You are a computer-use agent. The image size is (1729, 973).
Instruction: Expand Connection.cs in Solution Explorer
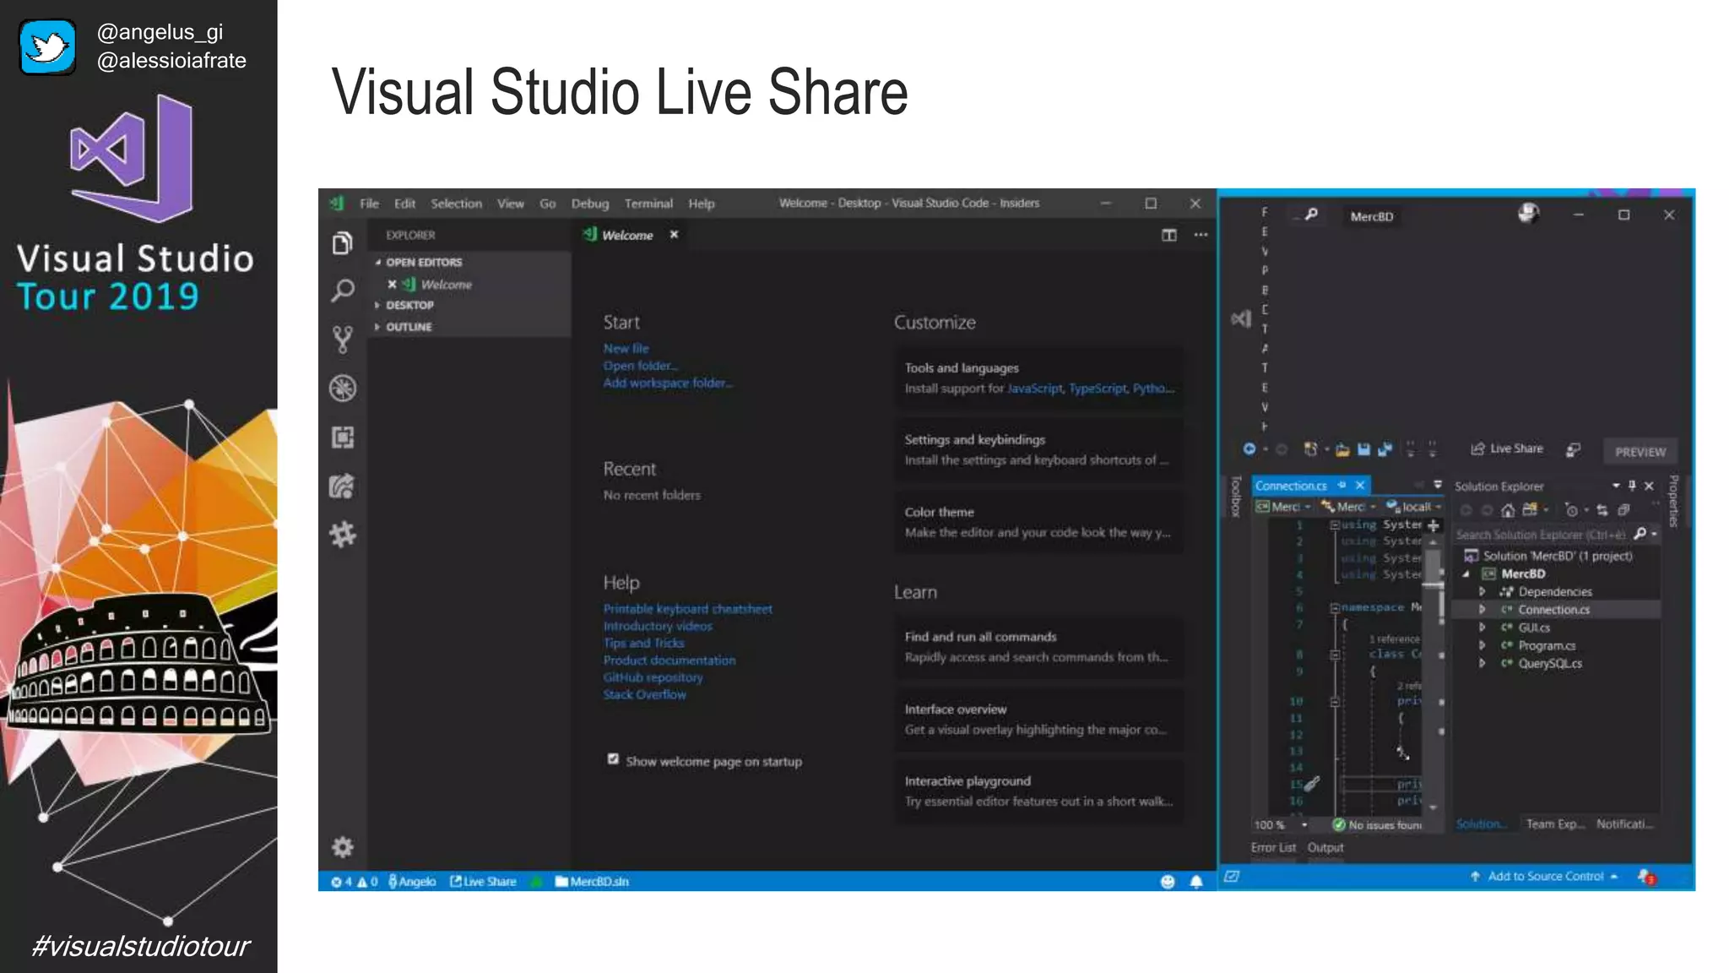click(x=1482, y=610)
